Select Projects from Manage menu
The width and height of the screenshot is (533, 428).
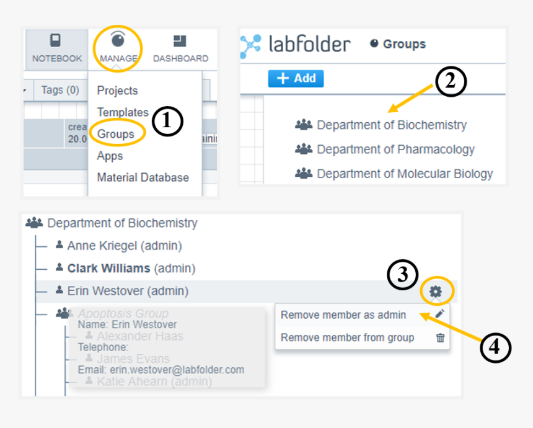coord(117,91)
